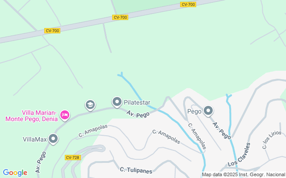Click the leftmost CV-700 road badge
This screenshot has width=286, height=178.
coord(52,31)
